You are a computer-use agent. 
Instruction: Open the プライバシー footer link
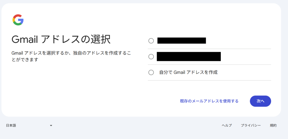click(x=251, y=126)
